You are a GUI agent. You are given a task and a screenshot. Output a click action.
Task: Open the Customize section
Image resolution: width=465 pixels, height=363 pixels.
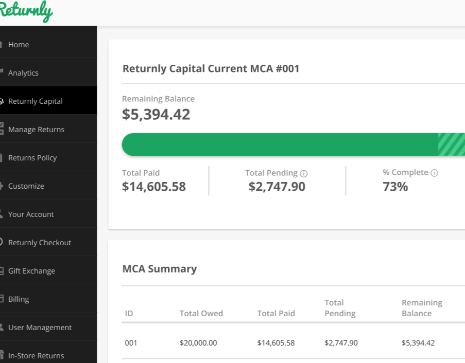tap(48, 186)
